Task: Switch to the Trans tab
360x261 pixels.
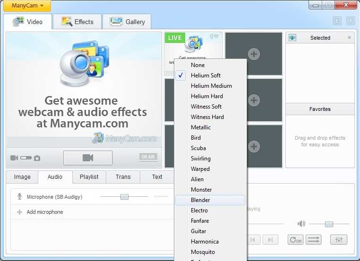Action: [x=123, y=177]
